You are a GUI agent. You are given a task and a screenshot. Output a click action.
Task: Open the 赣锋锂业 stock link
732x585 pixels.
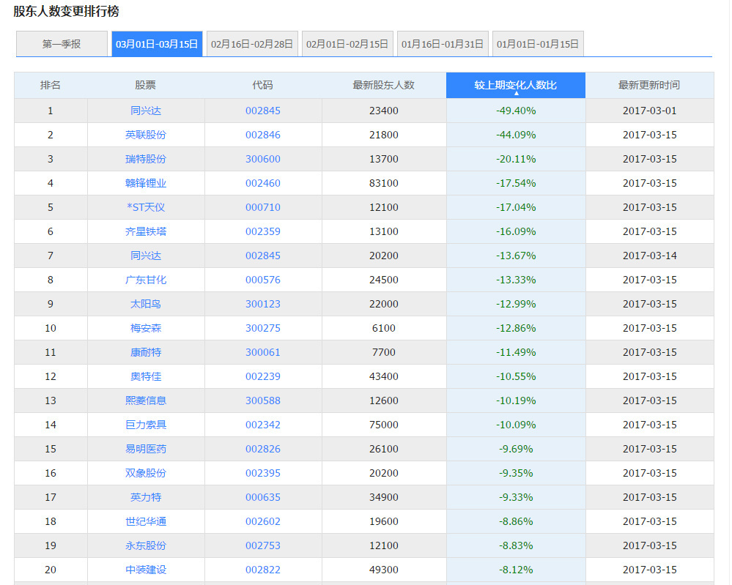point(146,183)
